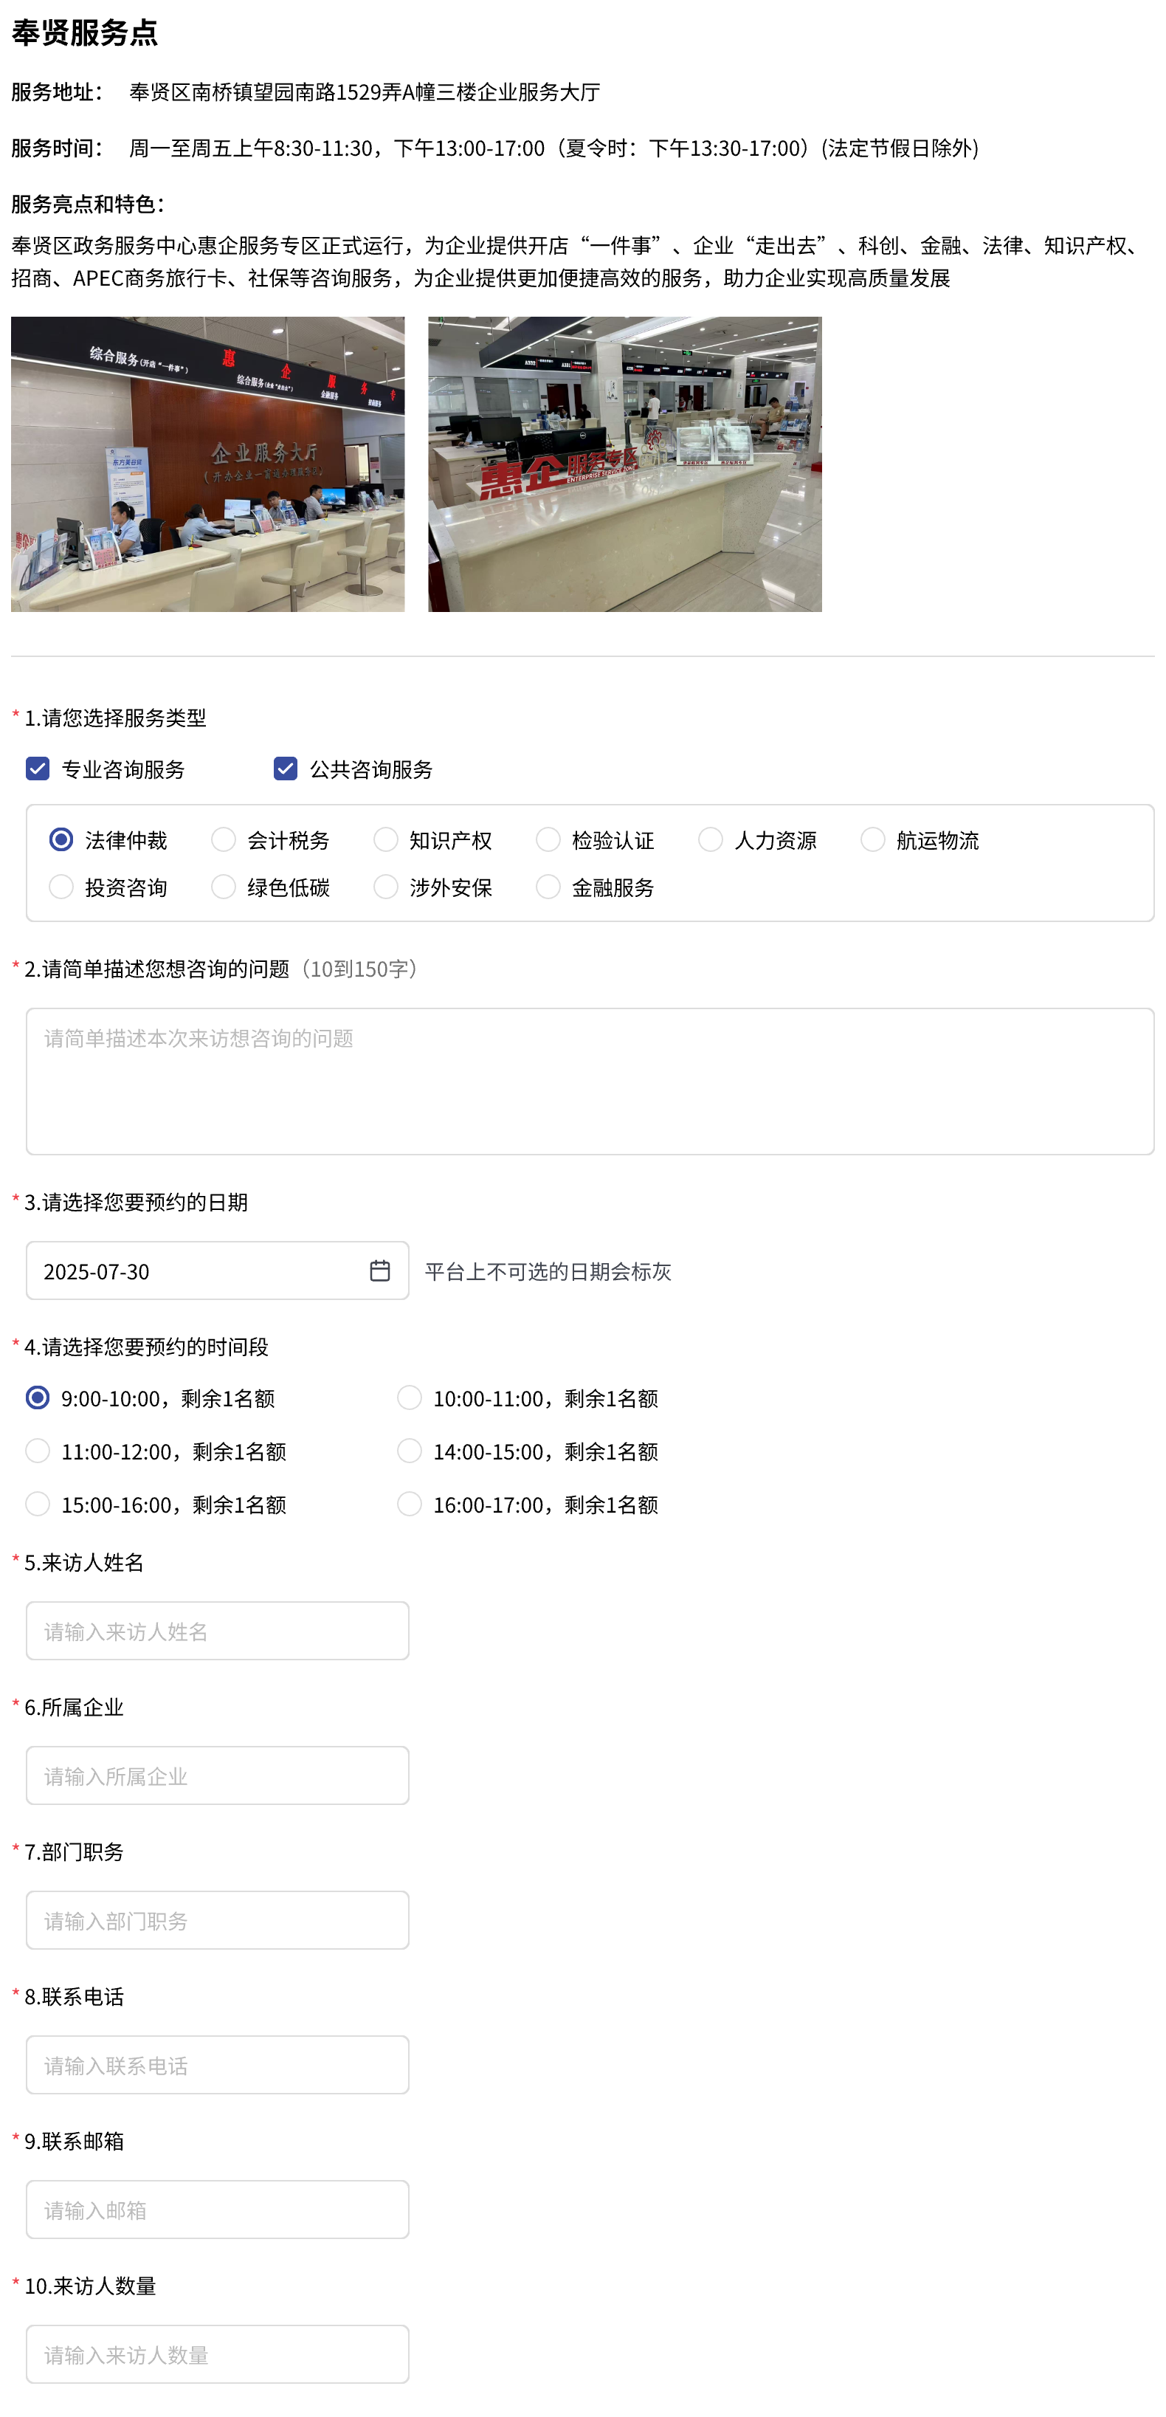Viewport: 1166px width, 2417px height.
Task: Pick the 航运物流 radio button
Action: coord(872,840)
